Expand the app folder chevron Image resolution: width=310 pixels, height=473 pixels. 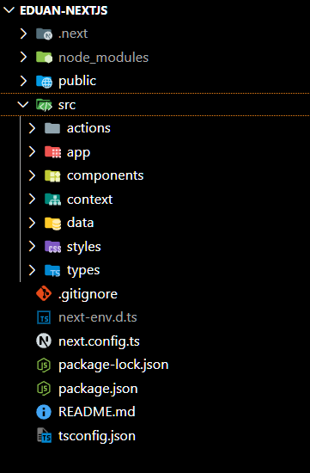(x=32, y=151)
